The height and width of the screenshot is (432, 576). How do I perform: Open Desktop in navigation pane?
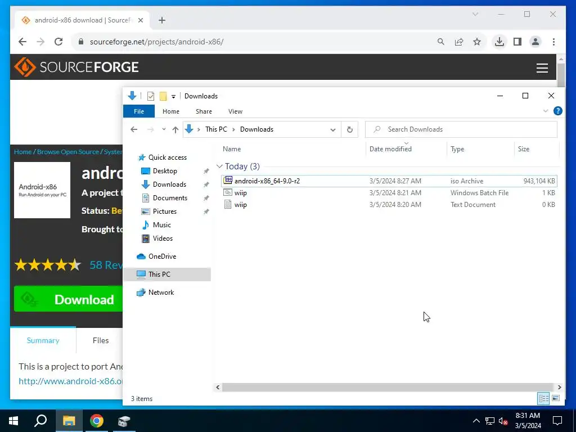pyautogui.click(x=165, y=171)
